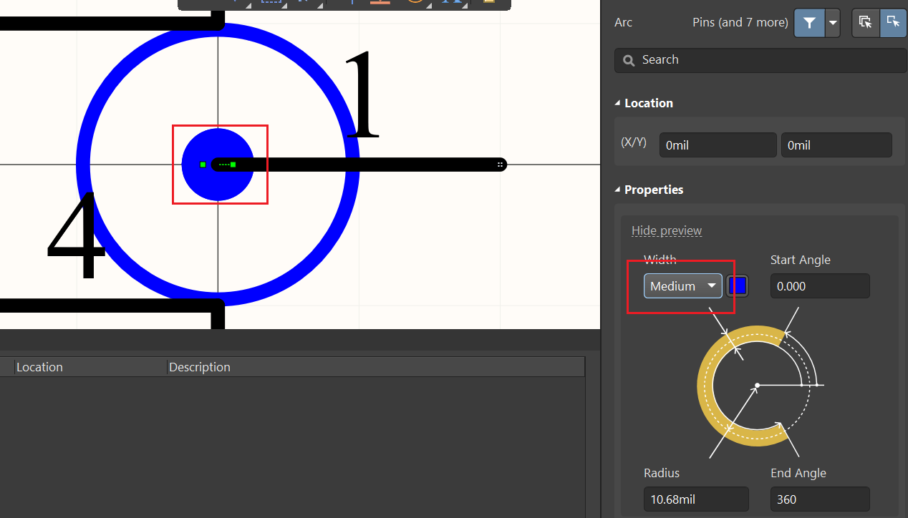Click the stacked-windows cursor selection icon
Screen dimensions: 908x518
865,23
